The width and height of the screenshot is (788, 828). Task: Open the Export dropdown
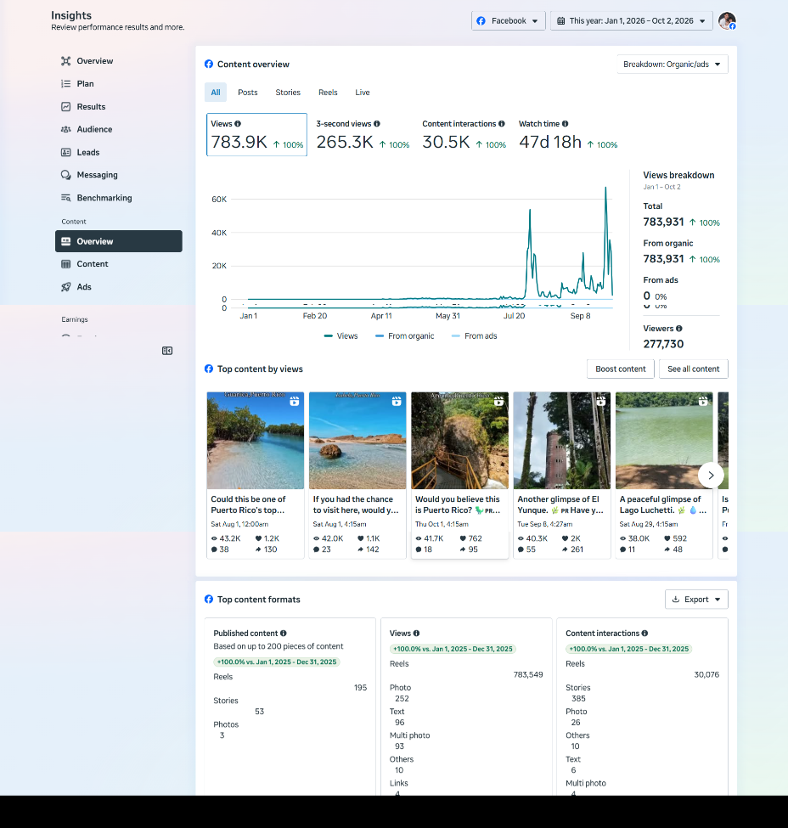(x=696, y=600)
